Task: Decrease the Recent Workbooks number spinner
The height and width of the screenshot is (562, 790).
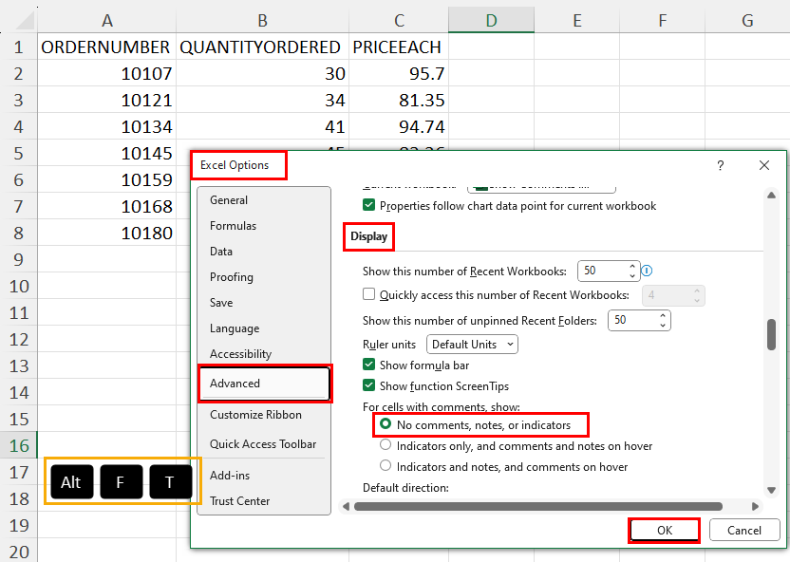Action: click(x=632, y=275)
